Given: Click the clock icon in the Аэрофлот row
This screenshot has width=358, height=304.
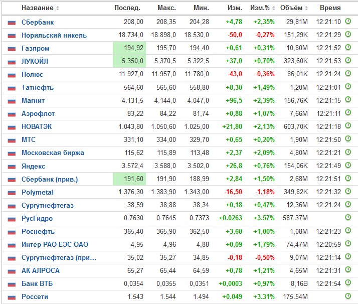Looking at the screenshot, I should pyautogui.click(x=348, y=112).
